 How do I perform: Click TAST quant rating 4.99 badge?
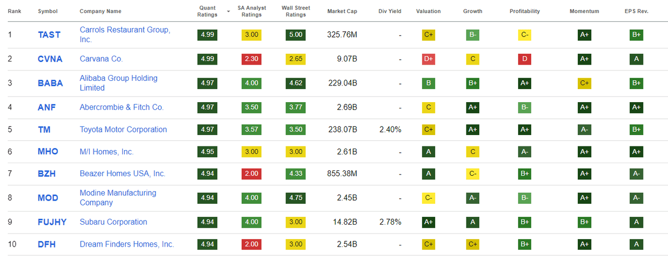click(x=208, y=35)
